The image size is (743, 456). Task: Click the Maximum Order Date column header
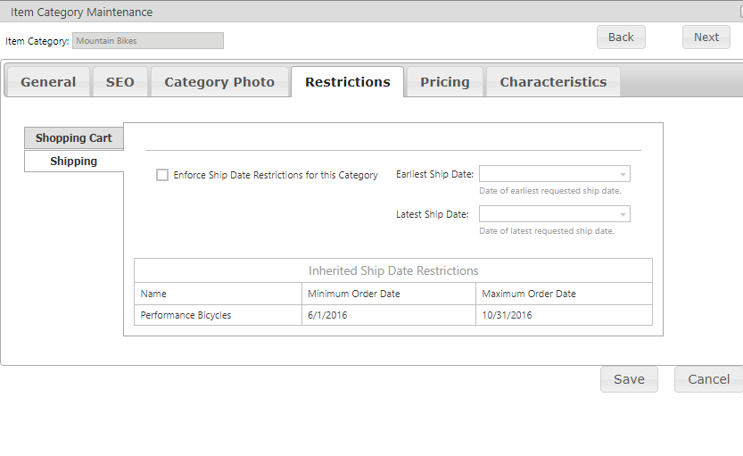[x=529, y=294]
